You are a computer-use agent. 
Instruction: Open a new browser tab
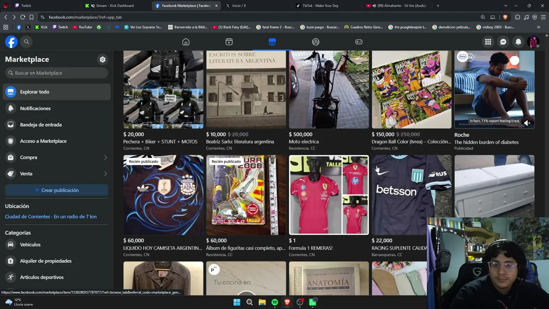[x=438, y=6]
